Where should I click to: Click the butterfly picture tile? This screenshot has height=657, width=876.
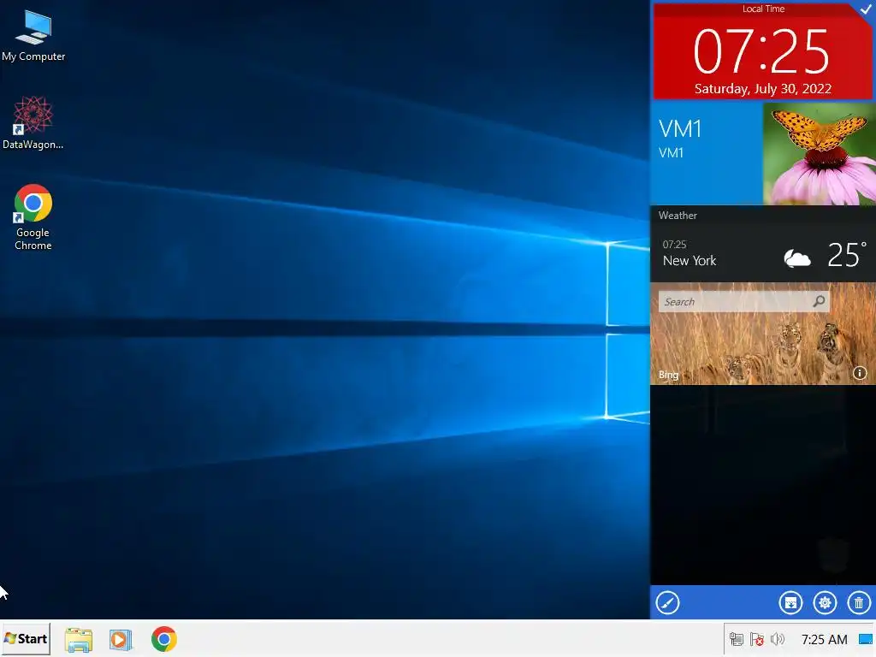pos(819,154)
